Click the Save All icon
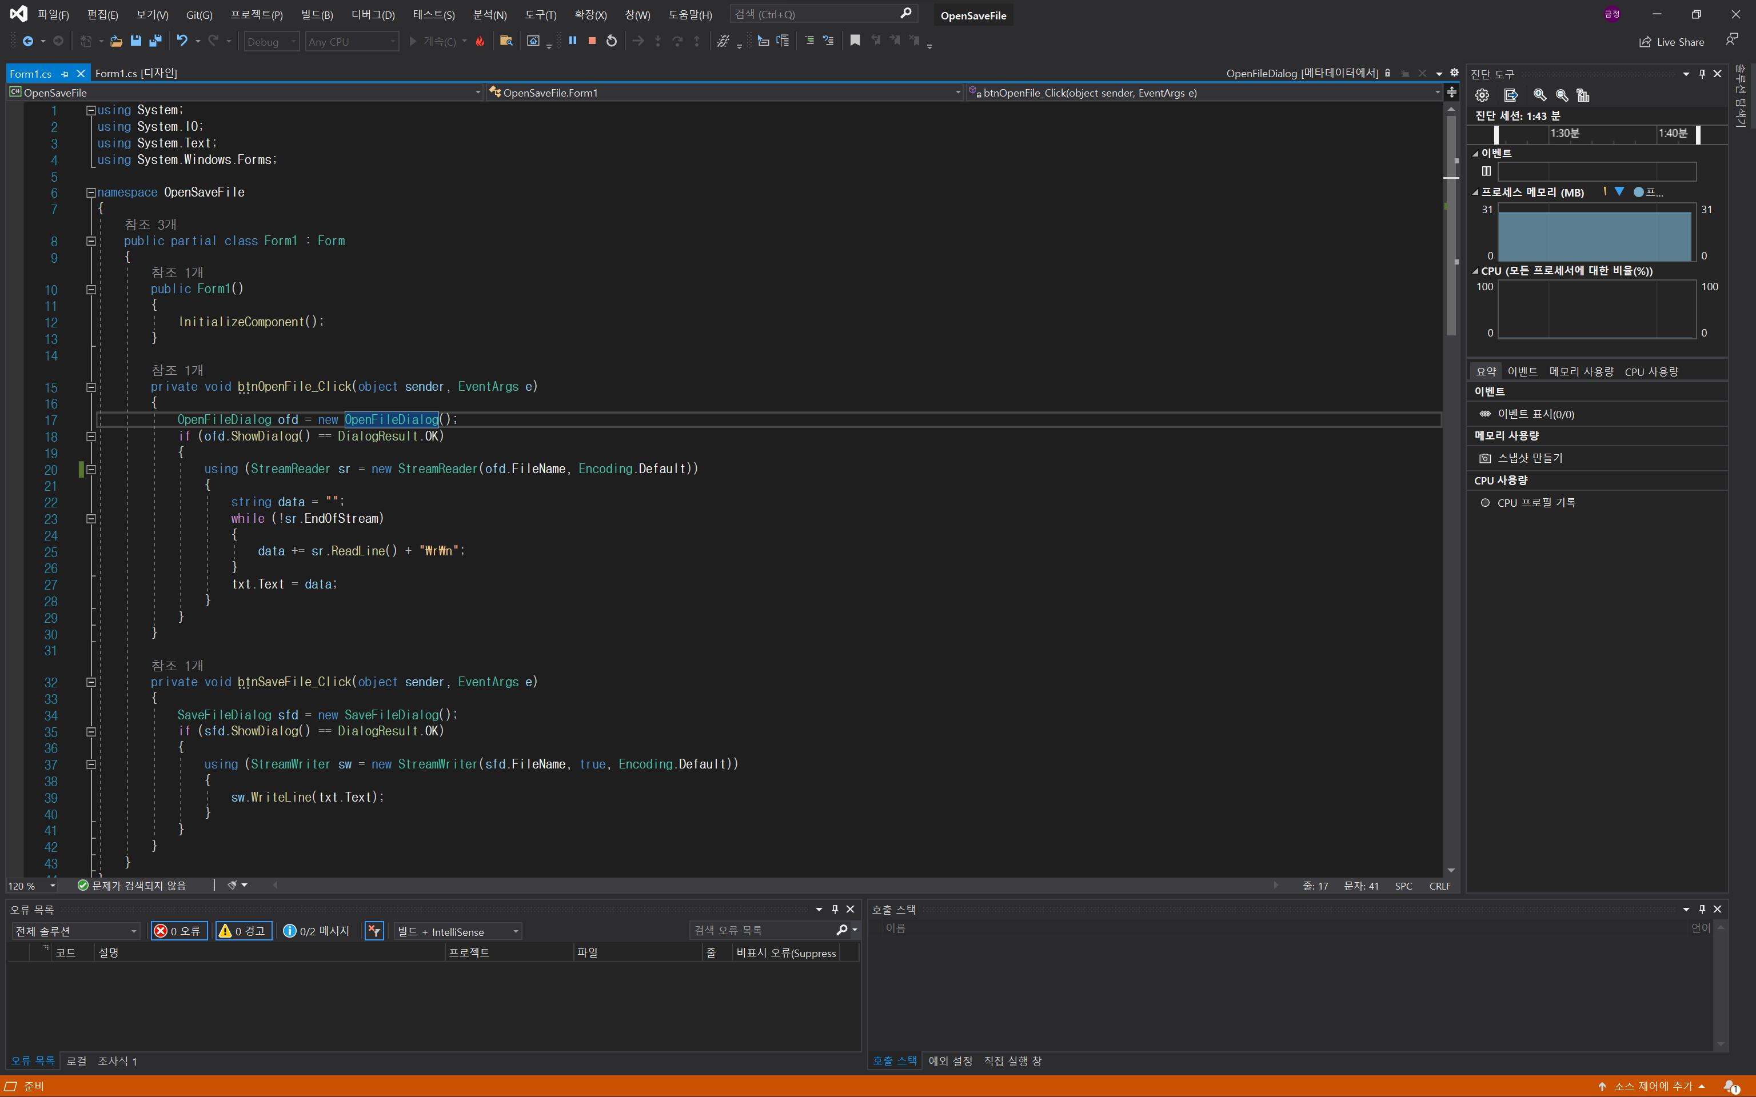The width and height of the screenshot is (1756, 1097). 154,41
